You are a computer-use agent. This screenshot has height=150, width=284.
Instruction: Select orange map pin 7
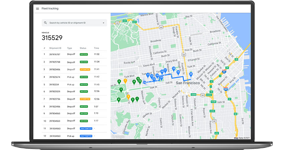coord(125,81)
